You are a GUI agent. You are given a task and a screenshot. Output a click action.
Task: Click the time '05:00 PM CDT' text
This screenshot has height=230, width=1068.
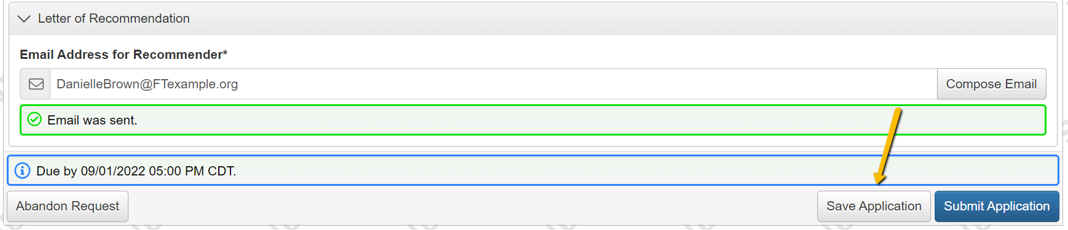191,171
